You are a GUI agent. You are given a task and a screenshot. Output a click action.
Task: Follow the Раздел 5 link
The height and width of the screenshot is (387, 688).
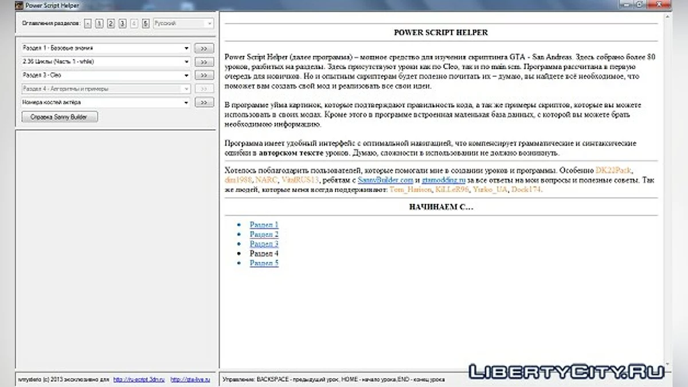tap(264, 263)
